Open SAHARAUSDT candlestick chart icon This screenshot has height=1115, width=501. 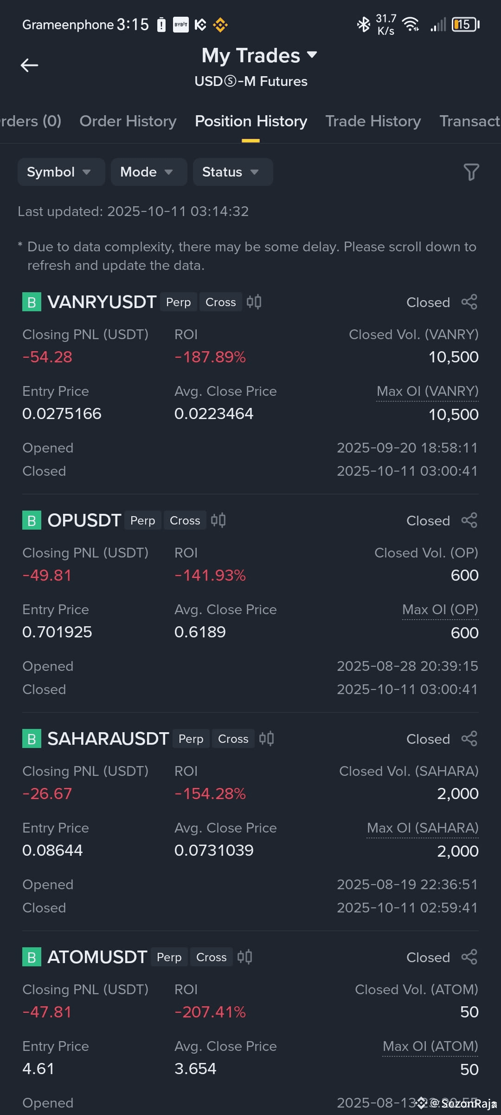[x=266, y=739]
